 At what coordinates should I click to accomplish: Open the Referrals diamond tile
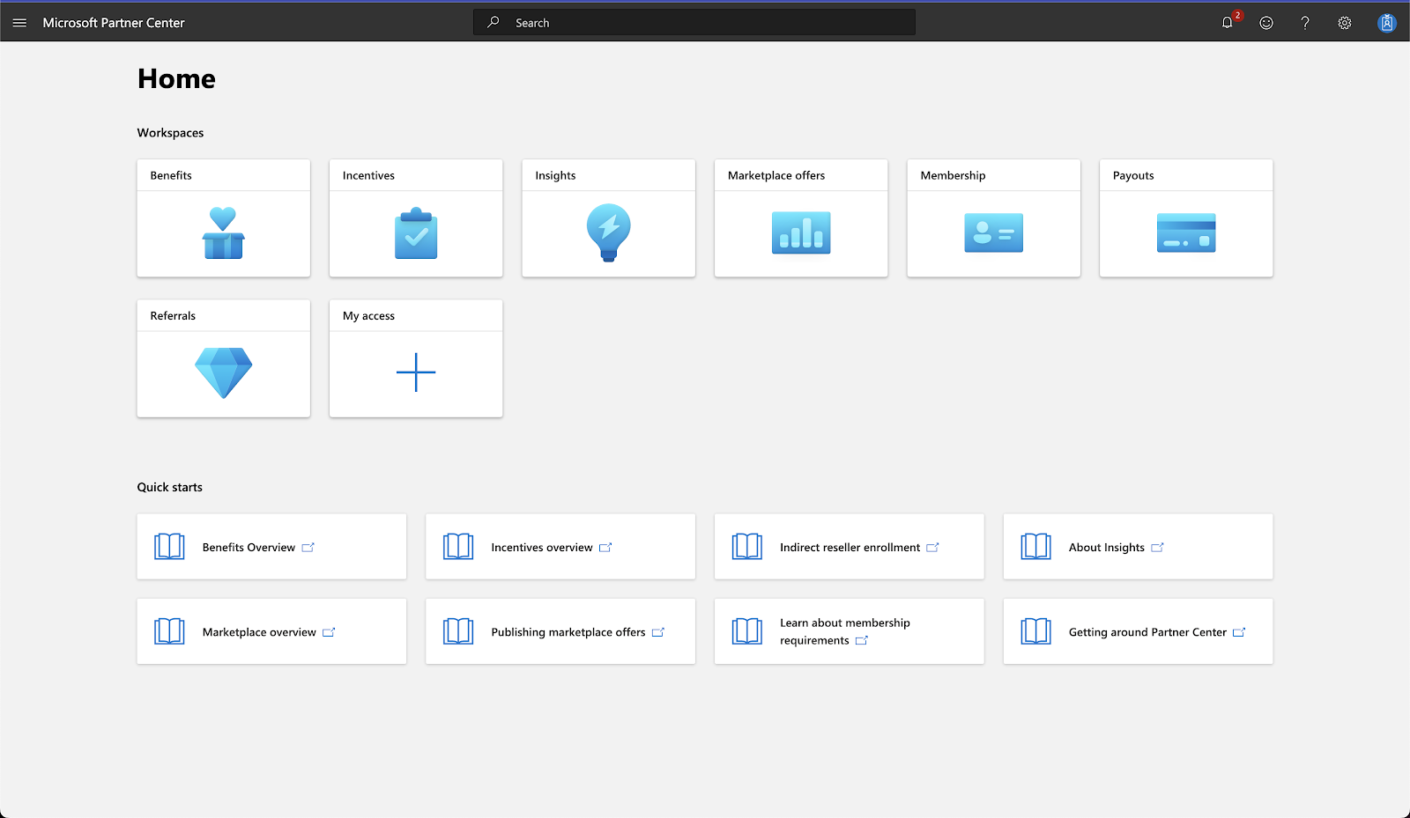pyautogui.click(x=224, y=372)
